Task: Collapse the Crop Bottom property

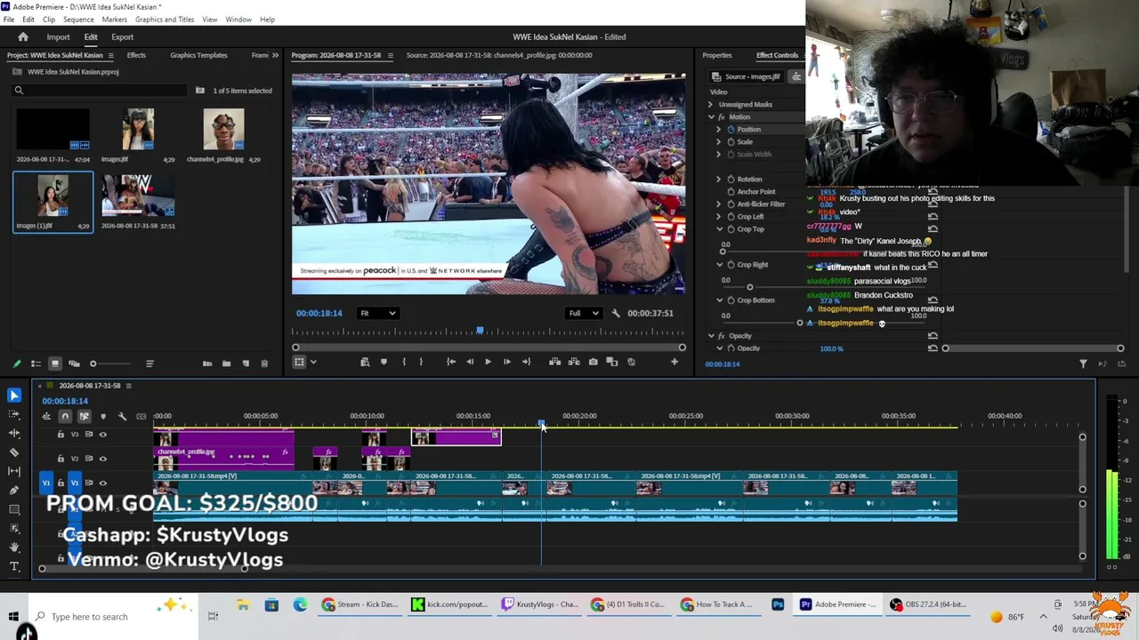Action: tap(719, 300)
